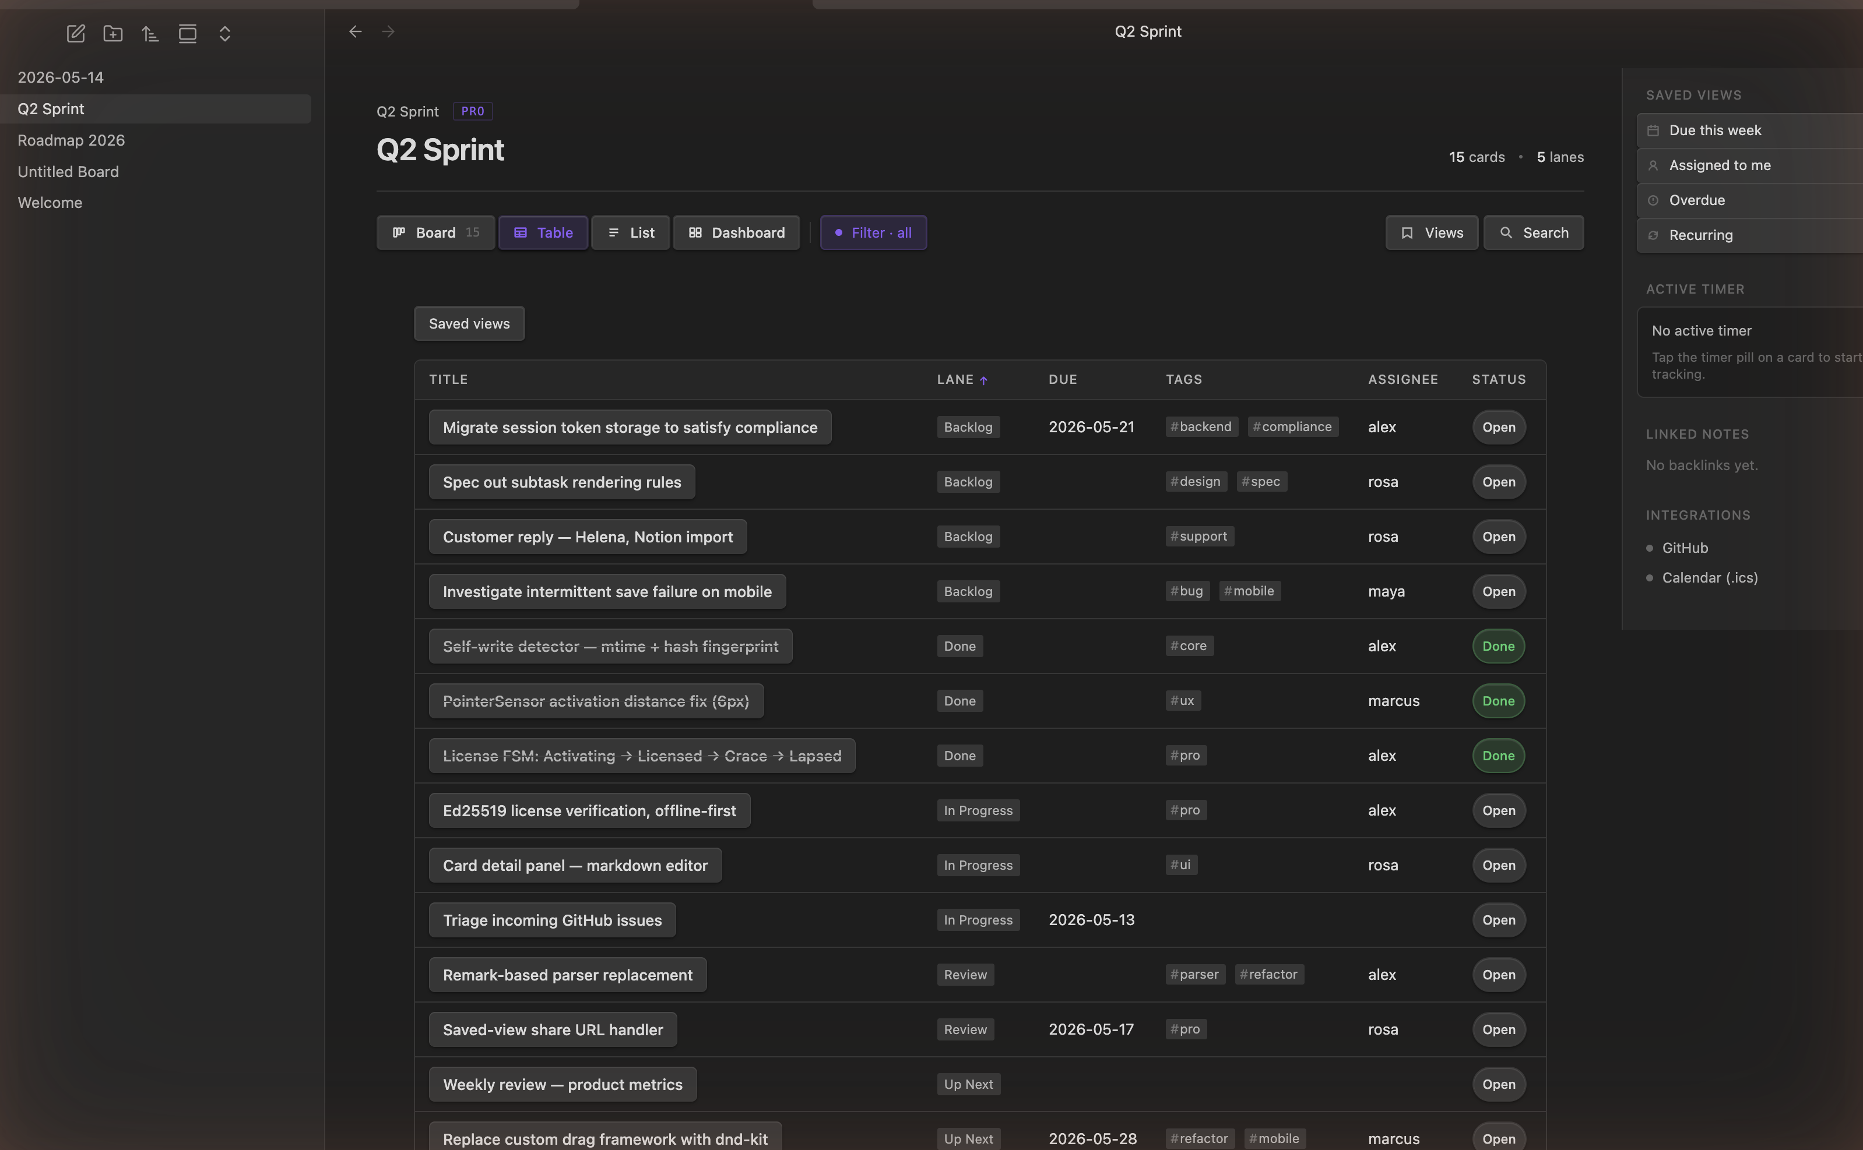Viewport: 1863px width, 1150px height.
Task: Click the #support tag
Action: point(1200,536)
